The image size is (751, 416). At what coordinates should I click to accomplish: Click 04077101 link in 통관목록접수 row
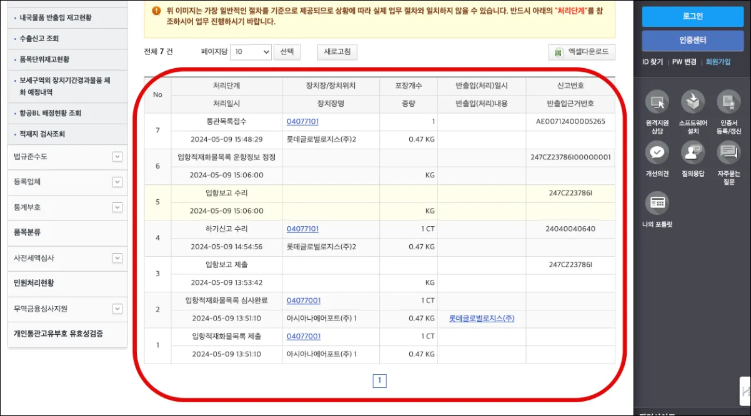pos(302,121)
